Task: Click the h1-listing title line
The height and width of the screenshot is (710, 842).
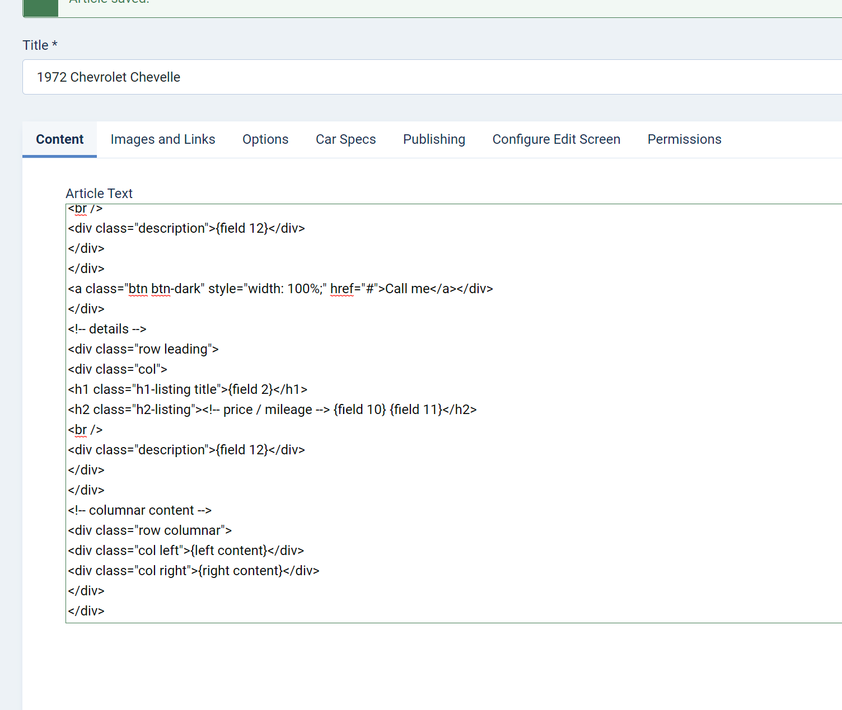Action: (x=188, y=389)
